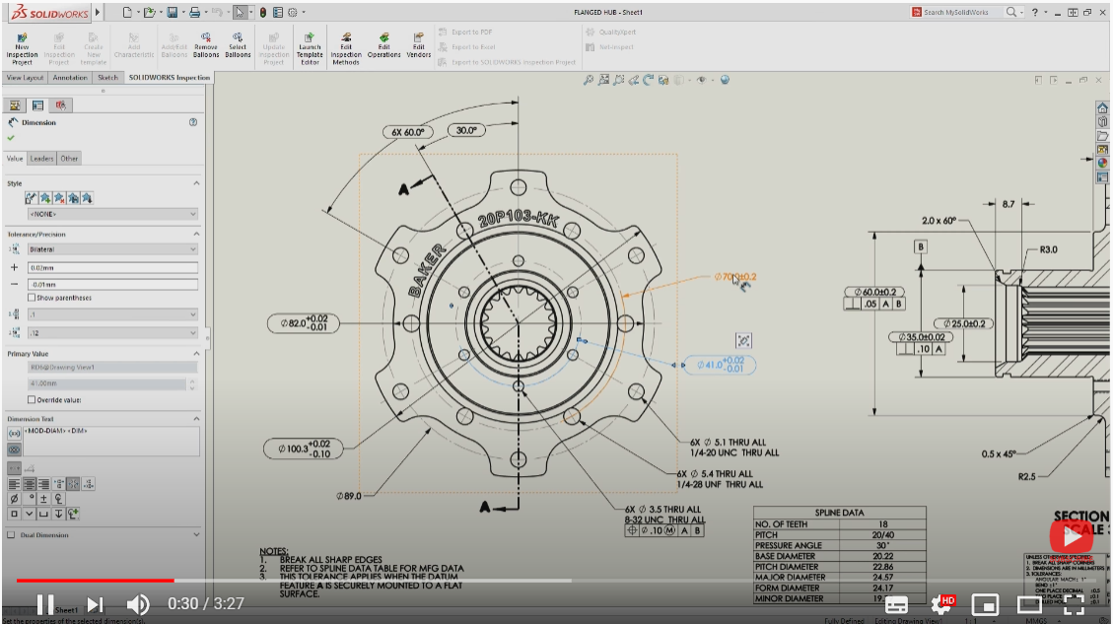Select SOLIDWORKS Inspection tab

169,77
